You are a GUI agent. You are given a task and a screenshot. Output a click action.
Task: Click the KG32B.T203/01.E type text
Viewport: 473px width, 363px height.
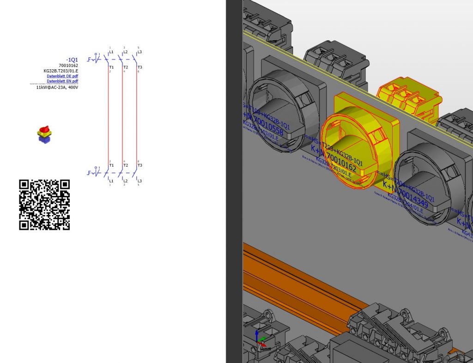tap(61, 71)
